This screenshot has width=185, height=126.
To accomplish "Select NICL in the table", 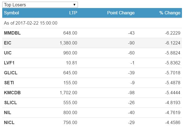I will tap(9, 122).
